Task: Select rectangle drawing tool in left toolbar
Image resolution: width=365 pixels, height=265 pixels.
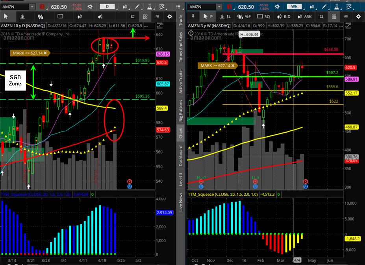Action: [x=60, y=16]
